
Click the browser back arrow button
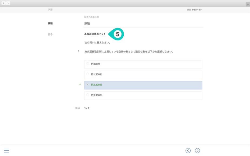coord(4,3)
